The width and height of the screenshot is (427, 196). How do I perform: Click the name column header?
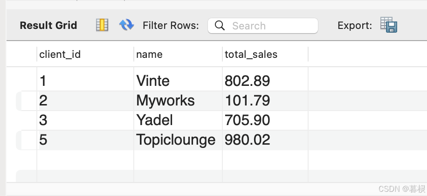coord(149,55)
